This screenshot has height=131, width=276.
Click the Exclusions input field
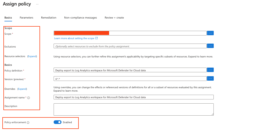pyautogui.click(x=130, y=46)
